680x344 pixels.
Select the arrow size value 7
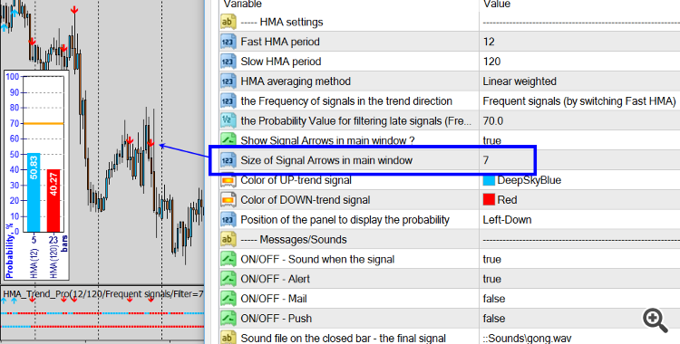click(x=486, y=160)
